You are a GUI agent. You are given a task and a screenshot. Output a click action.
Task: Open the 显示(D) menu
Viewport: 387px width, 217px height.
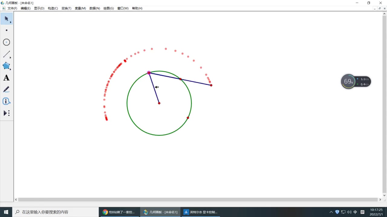[39, 8]
